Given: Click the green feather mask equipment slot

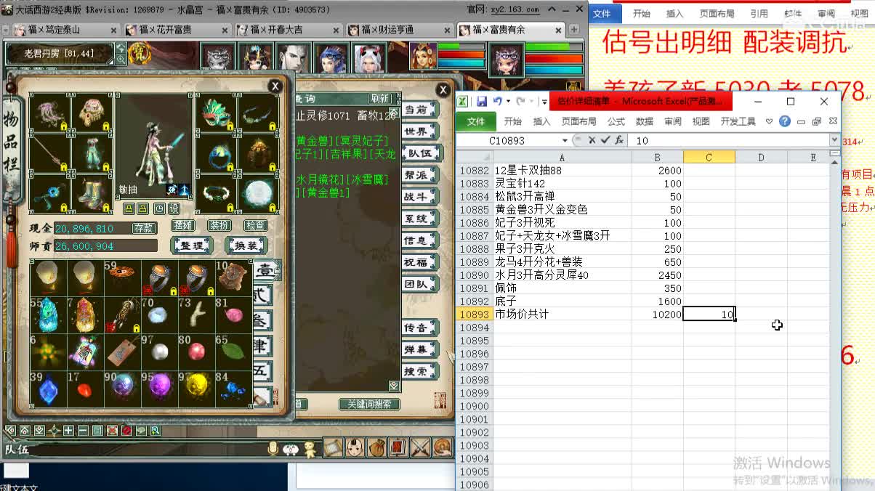Looking at the screenshot, I should pyautogui.click(x=216, y=113).
